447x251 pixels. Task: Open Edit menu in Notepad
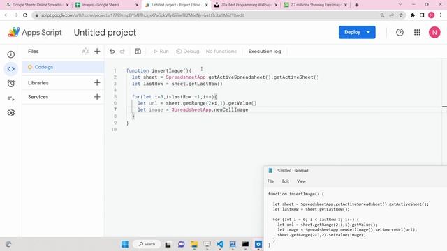tap(286, 181)
